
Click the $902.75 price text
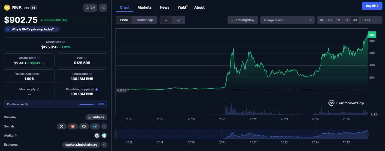click(21, 20)
